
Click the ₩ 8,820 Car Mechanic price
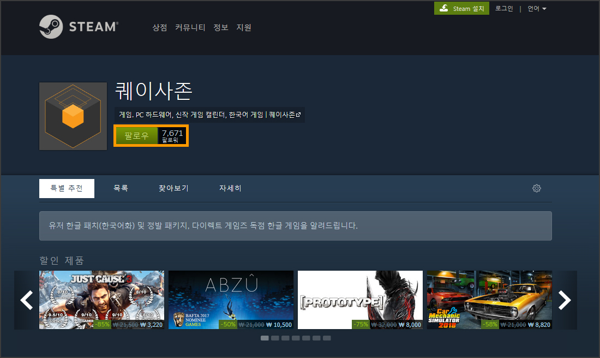539,325
